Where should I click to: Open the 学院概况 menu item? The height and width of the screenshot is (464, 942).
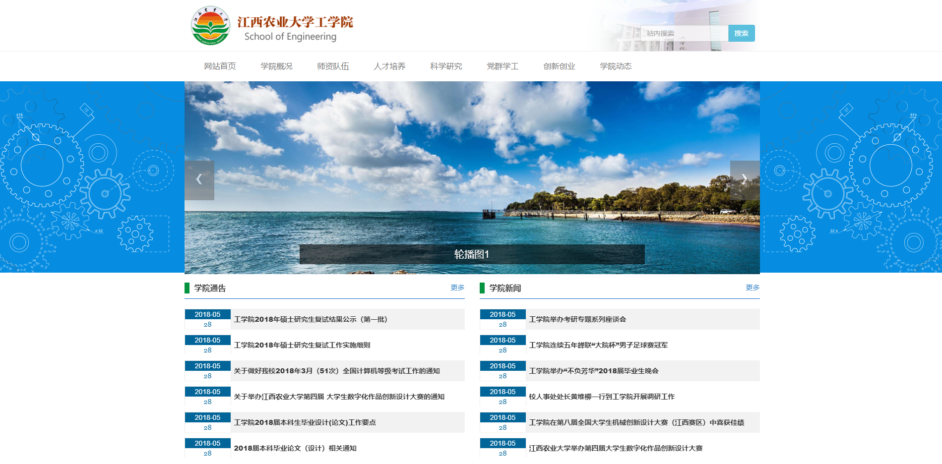coord(276,66)
